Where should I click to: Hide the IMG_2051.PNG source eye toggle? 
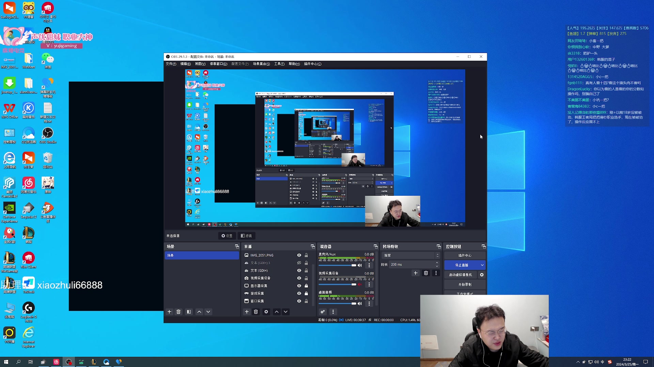click(299, 255)
